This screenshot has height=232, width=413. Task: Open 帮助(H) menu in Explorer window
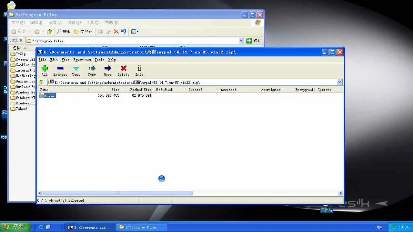[111, 23]
